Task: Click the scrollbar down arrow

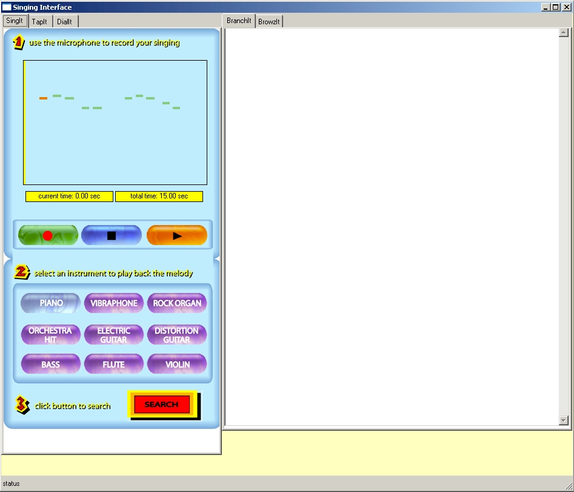Action: click(563, 420)
